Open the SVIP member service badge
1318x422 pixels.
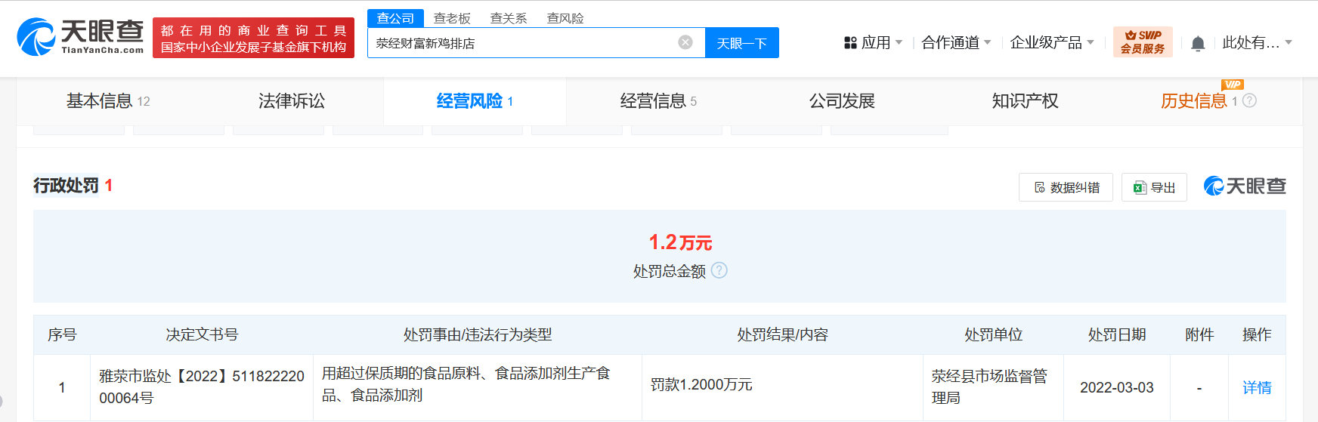(x=1143, y=42)
